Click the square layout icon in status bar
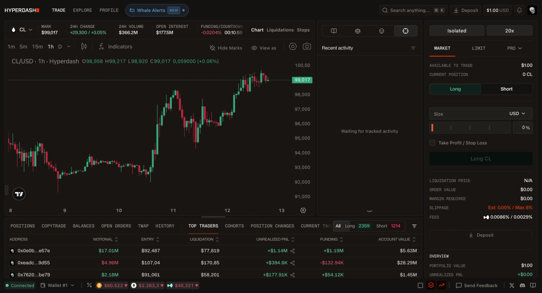The width and height of the screenshot is (542, 293). pyautogui.click(x=420, y=285)
